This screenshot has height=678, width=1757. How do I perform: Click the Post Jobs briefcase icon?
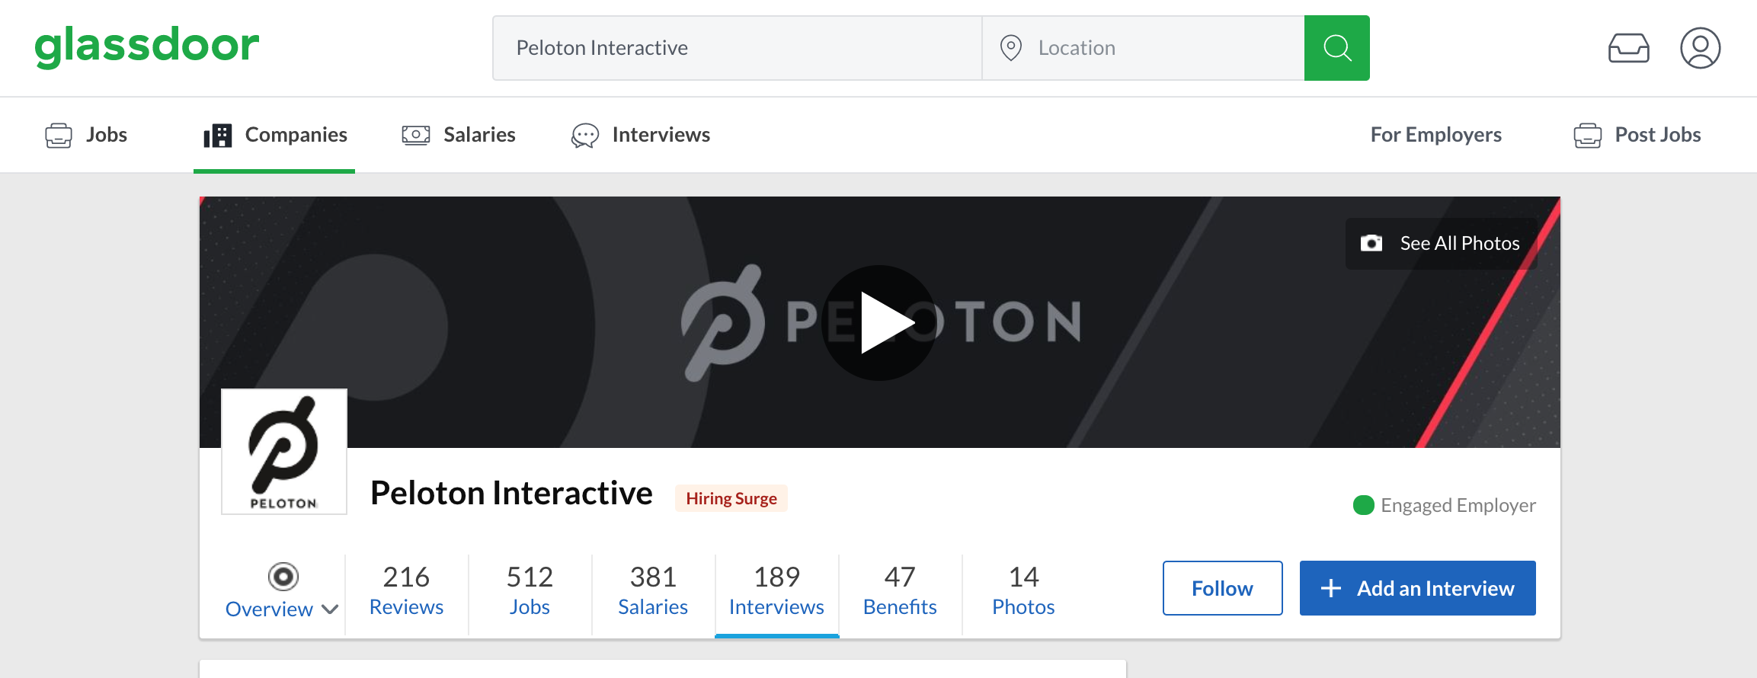(x=1588, y=136)
